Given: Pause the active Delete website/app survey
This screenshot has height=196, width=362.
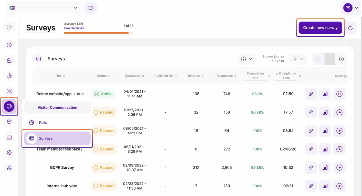Looking at the screenshot, I should click(339, 94).
